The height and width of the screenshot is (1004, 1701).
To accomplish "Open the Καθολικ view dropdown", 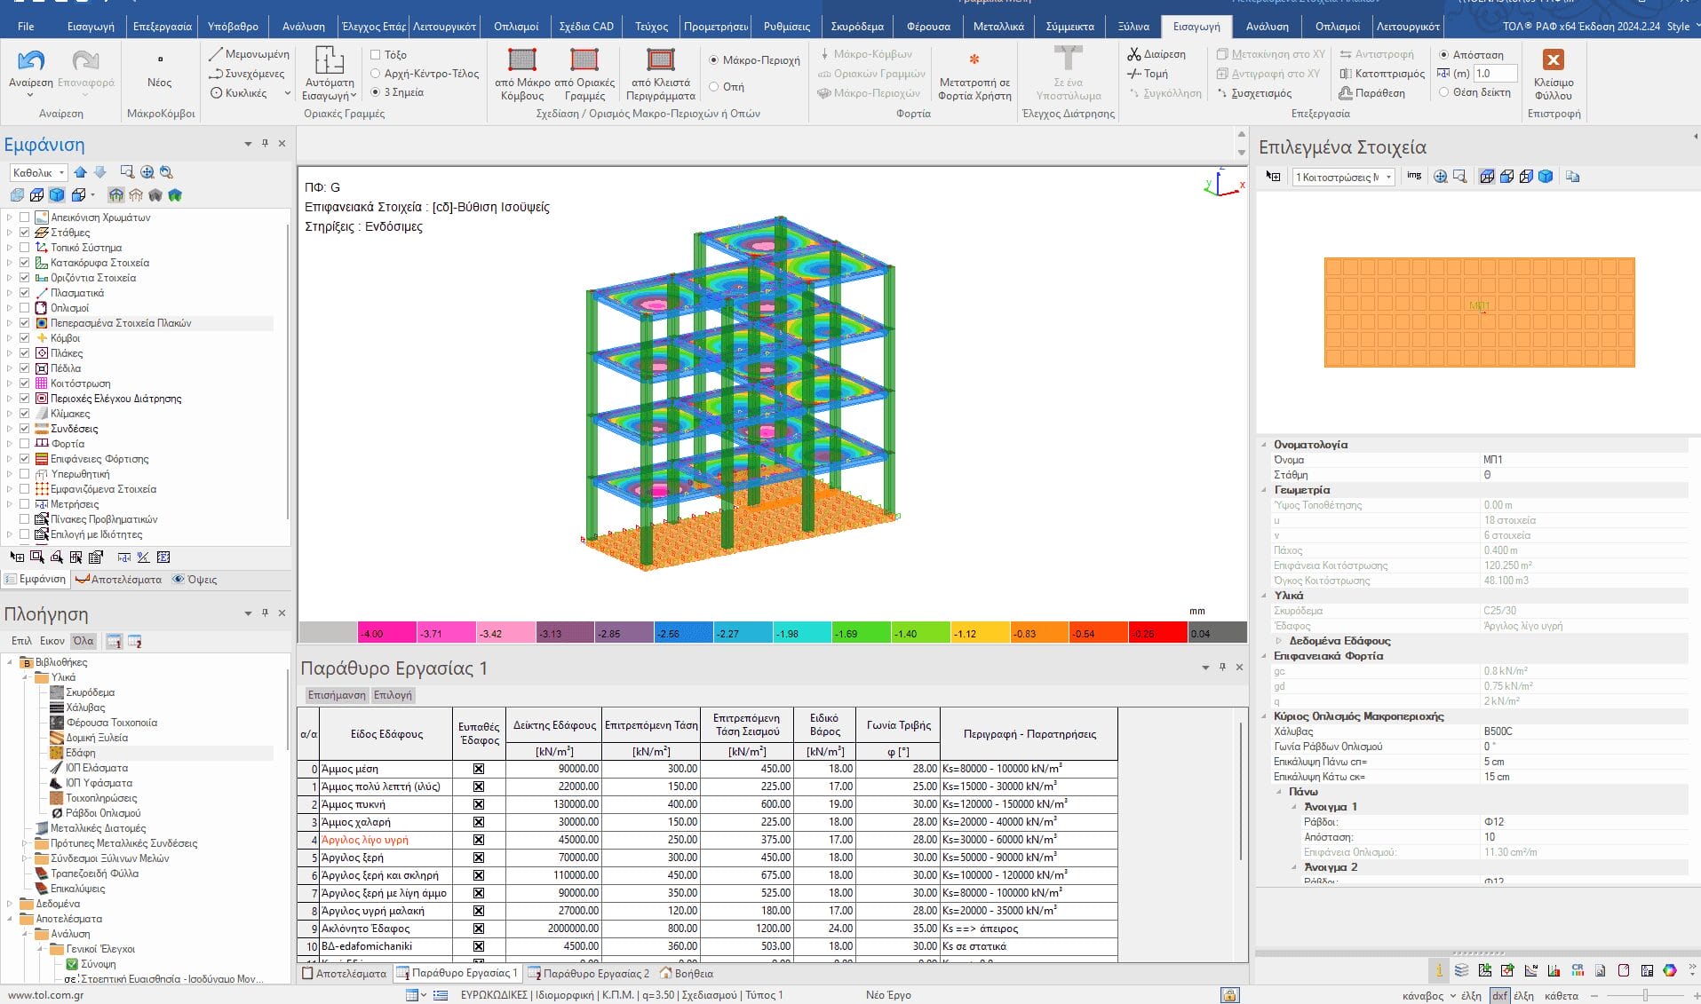I will tap(38, 173).
